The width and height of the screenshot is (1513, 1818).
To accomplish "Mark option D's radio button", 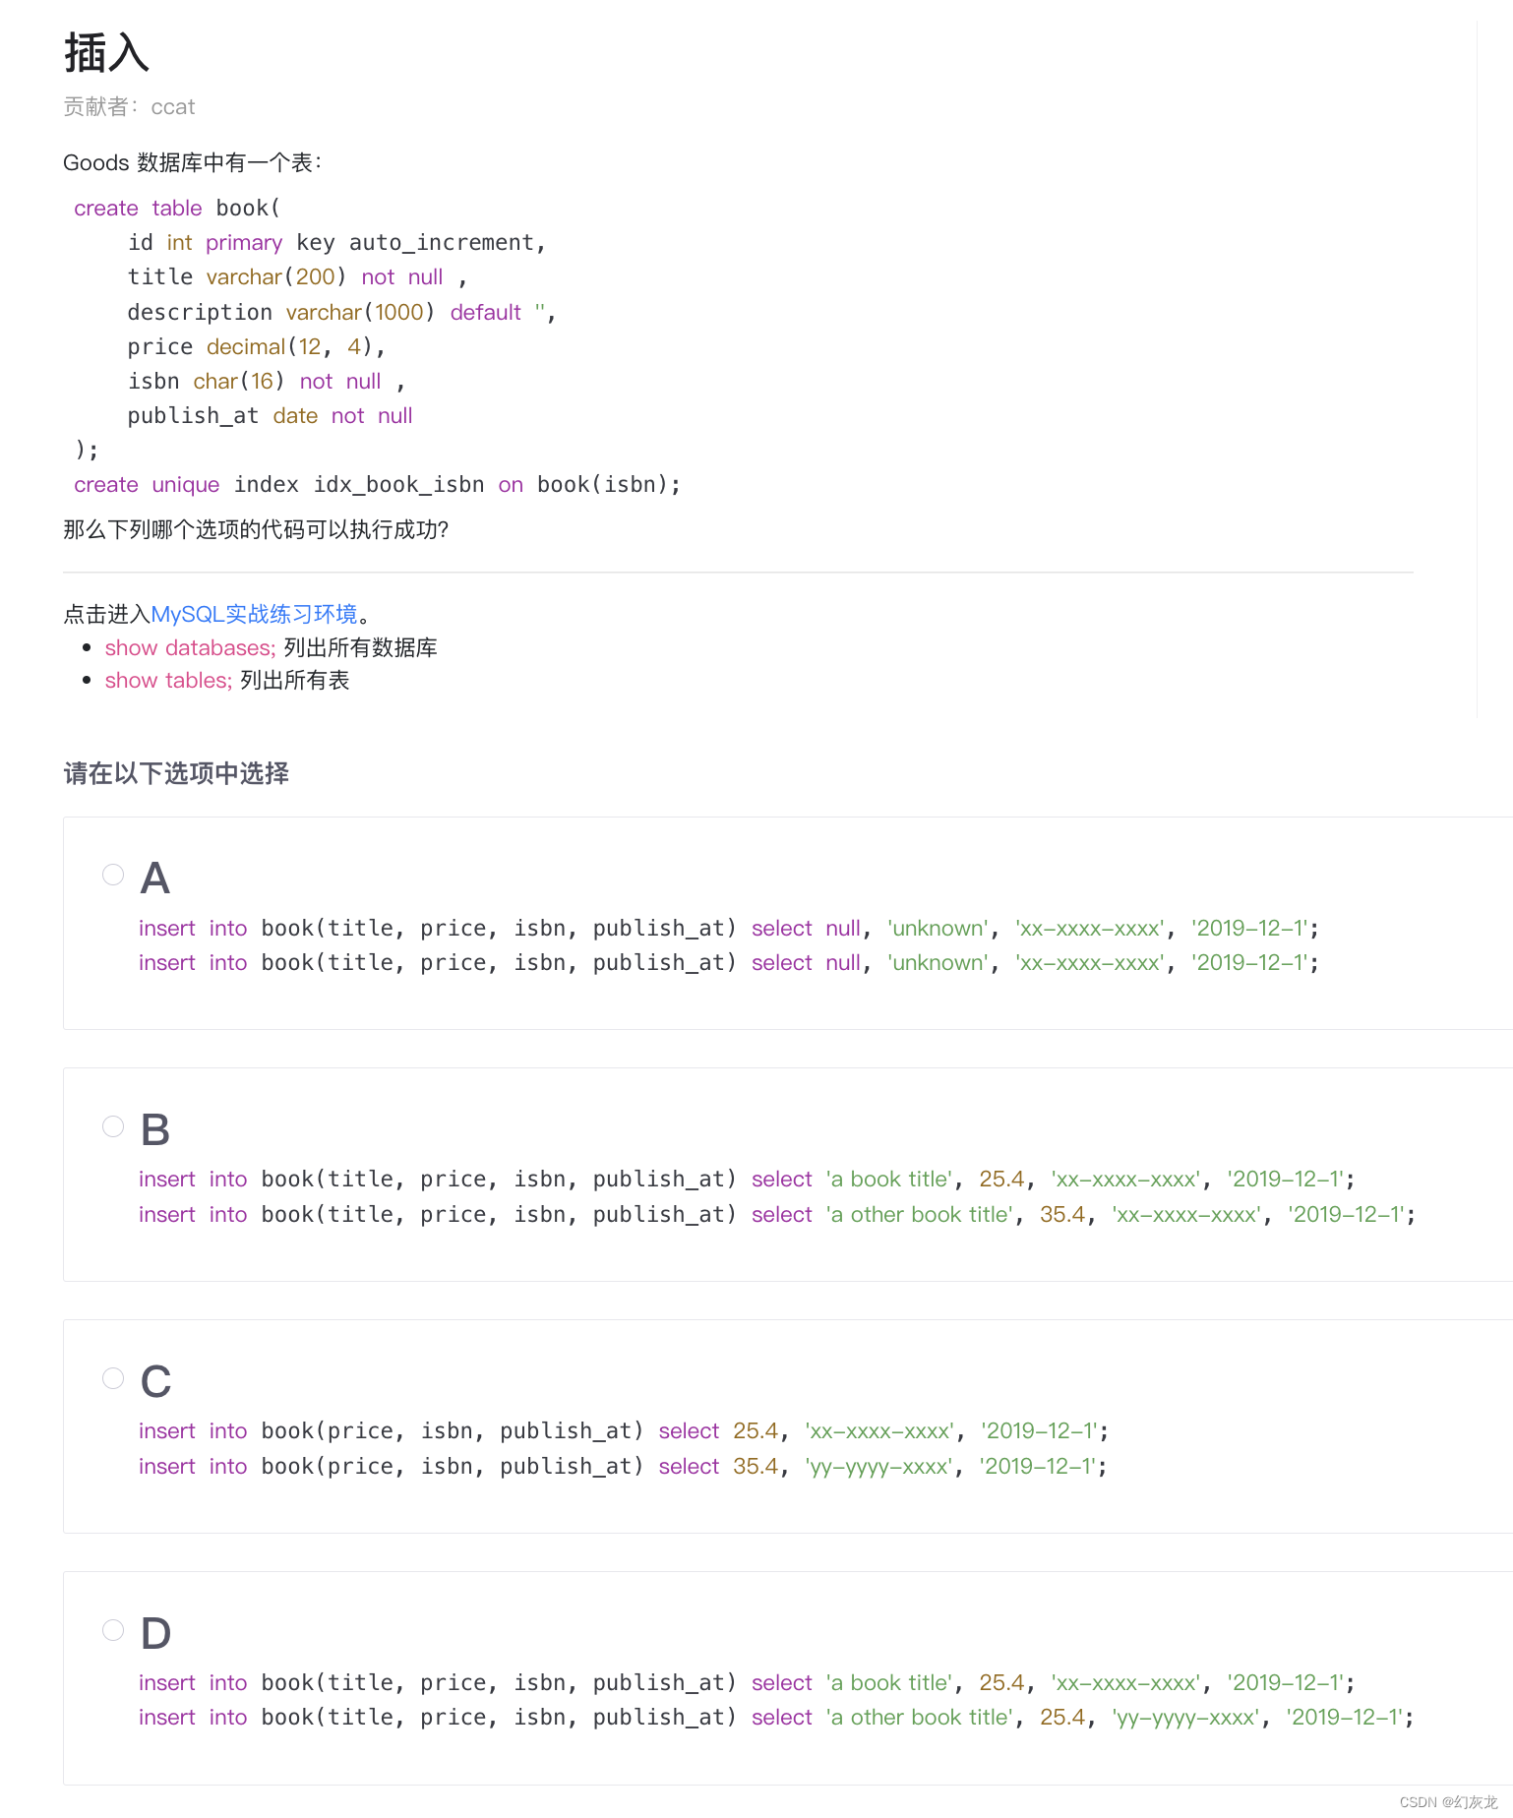I will click(113, 1630).
